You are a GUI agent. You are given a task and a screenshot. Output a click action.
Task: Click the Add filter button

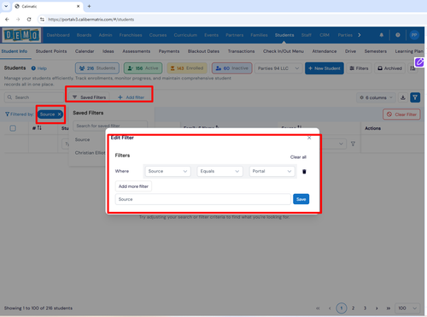pos(131,97)
